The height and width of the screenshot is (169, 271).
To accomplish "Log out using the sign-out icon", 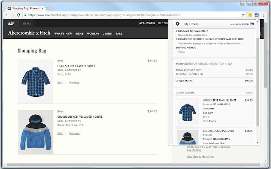I will tap(252, 24).
